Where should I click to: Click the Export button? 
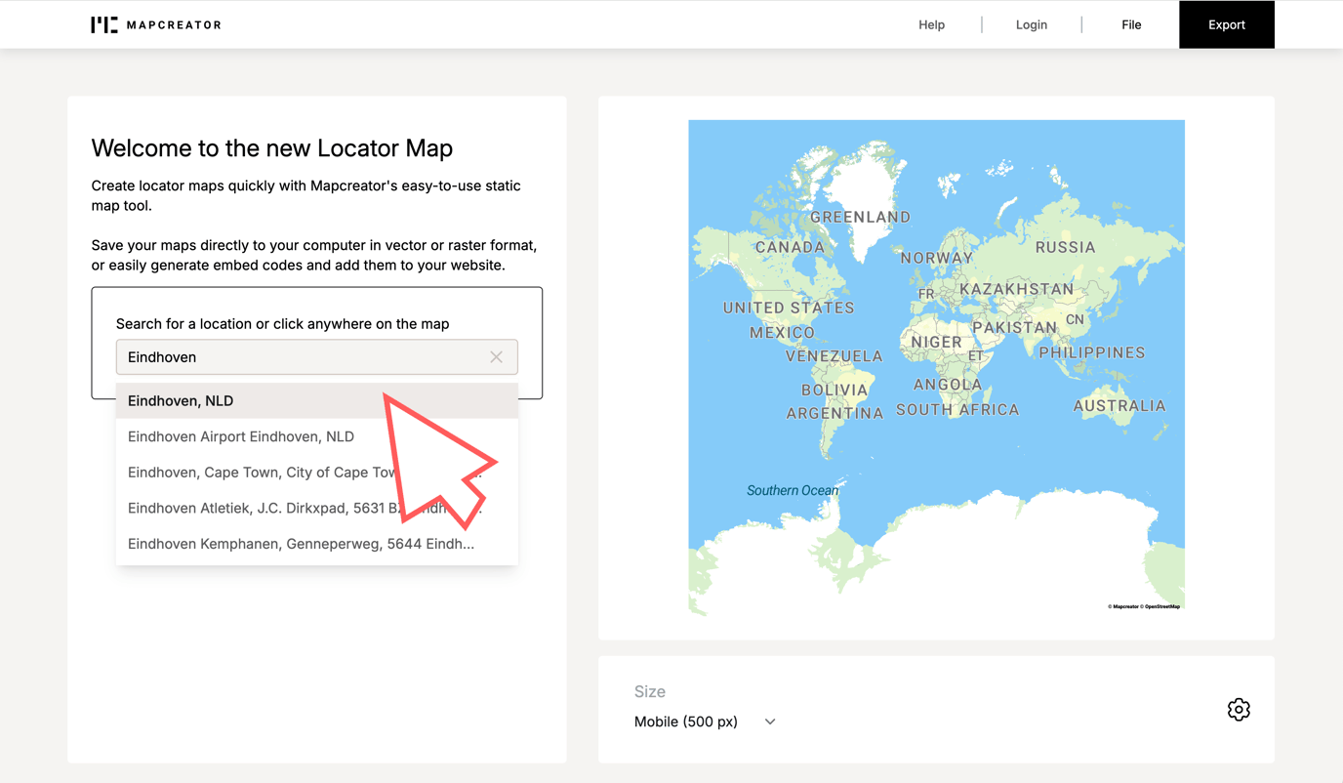coord(1226,24)
